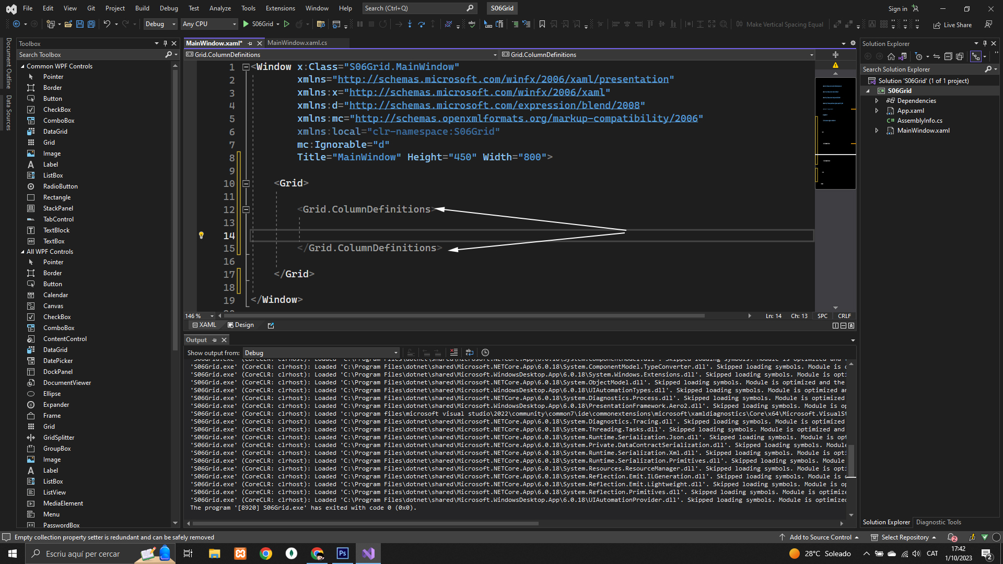The image size is (1003, 564).
Task: Open the Extensions menu
Action: click(x=280, y=8)
